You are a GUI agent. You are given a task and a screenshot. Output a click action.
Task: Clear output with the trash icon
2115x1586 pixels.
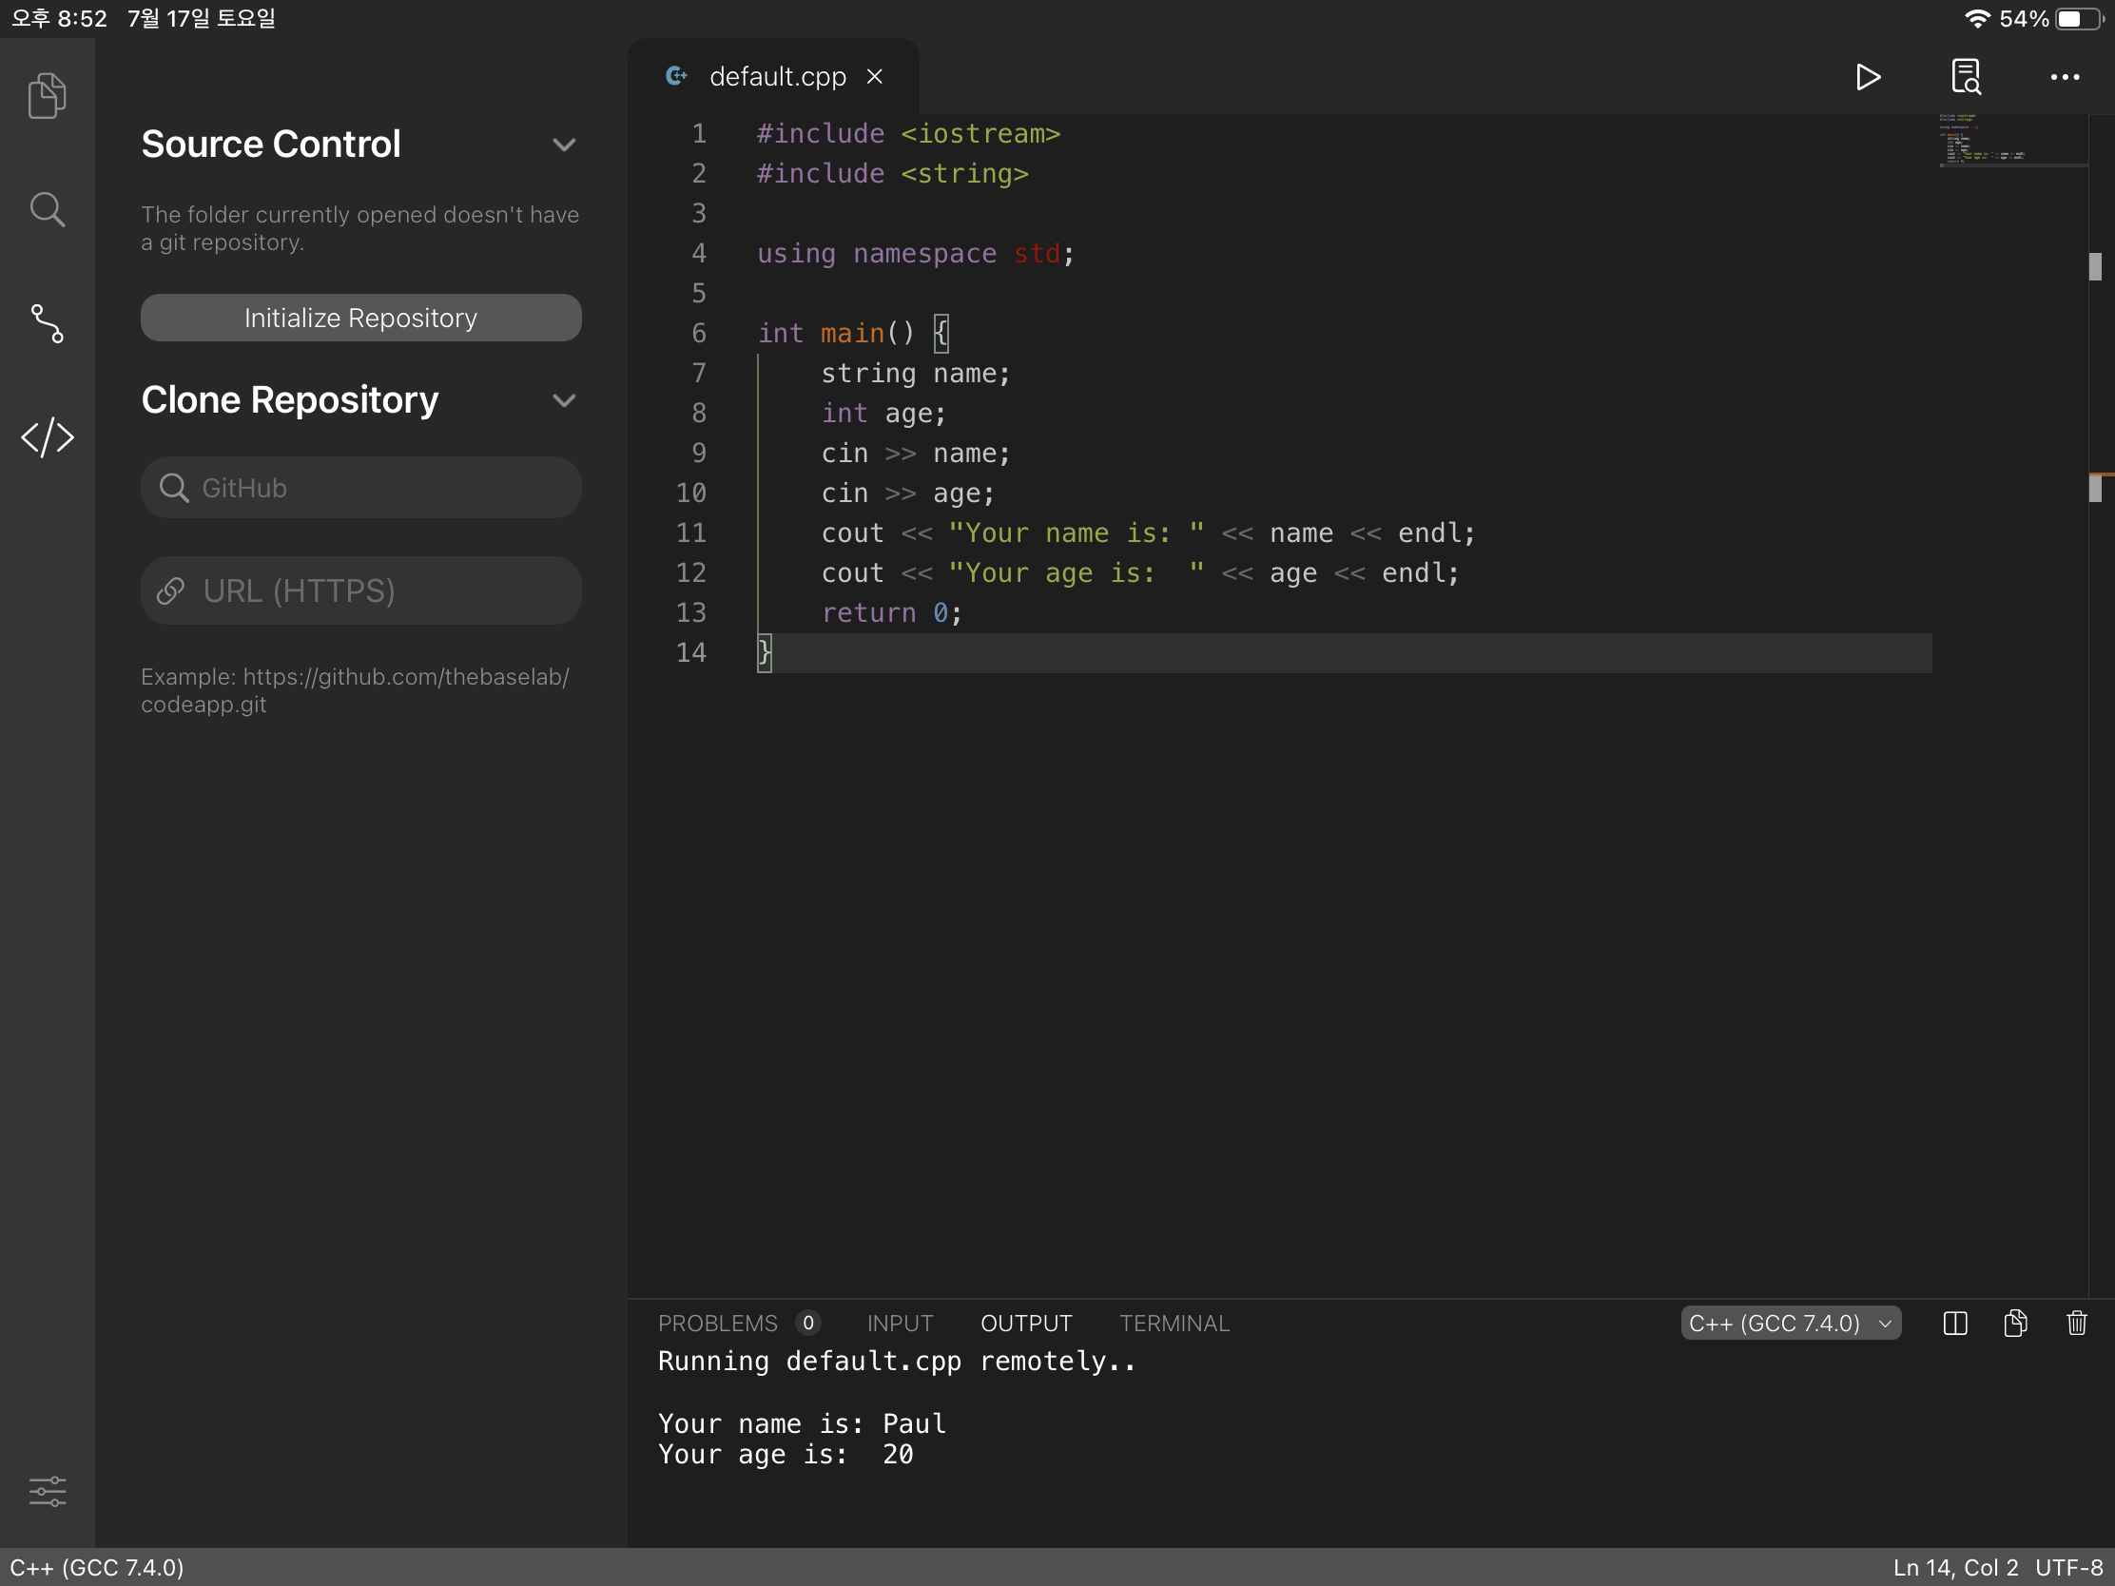pos(2076,1324)
